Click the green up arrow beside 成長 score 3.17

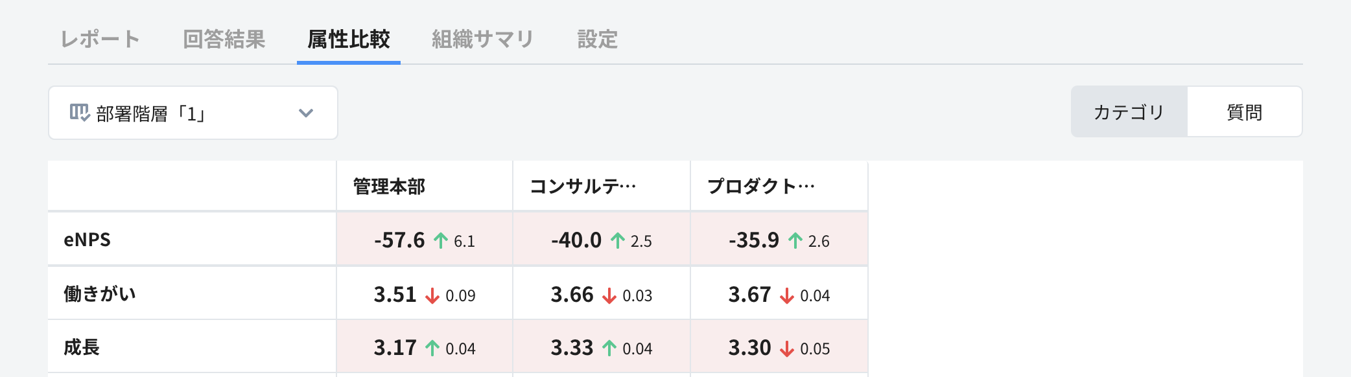(x=431, y=347)
